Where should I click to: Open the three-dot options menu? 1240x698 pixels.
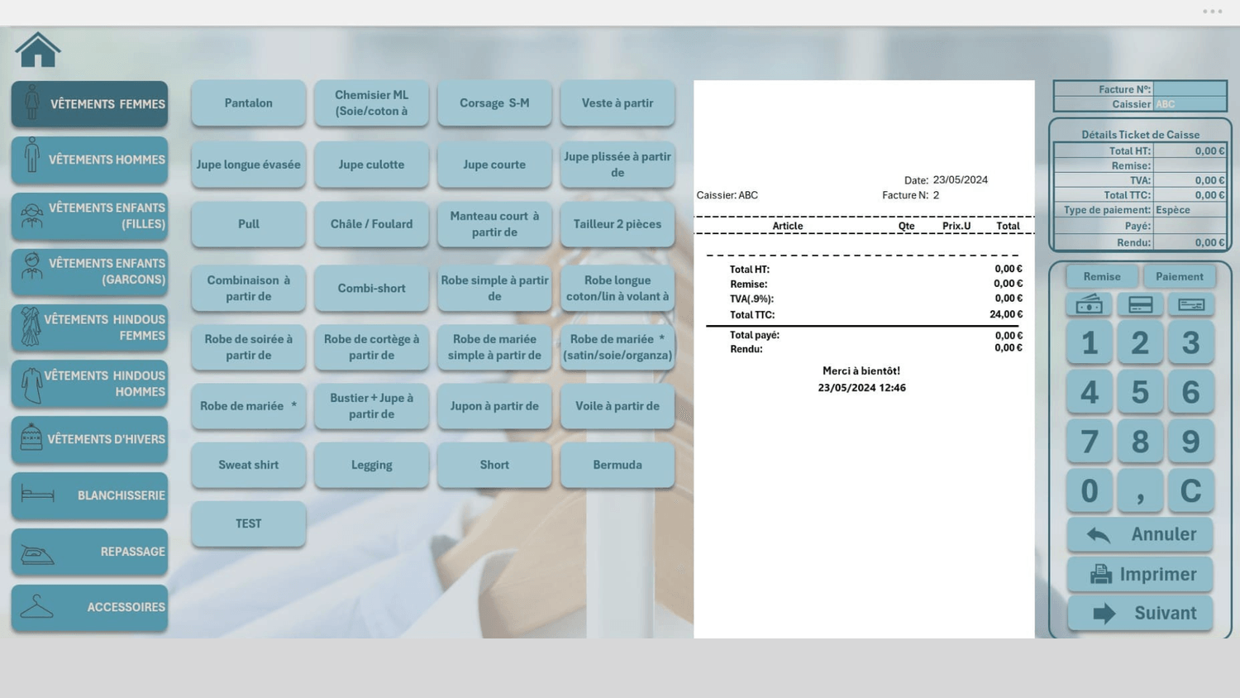click(x=1212, y=12)
